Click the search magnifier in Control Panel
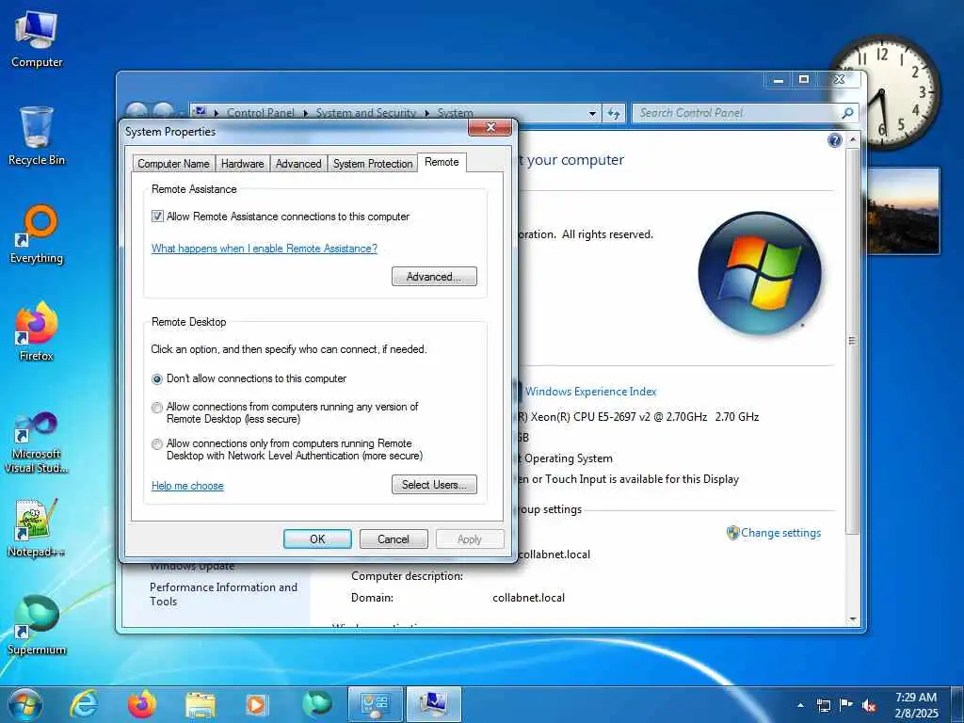 [848, 113]
